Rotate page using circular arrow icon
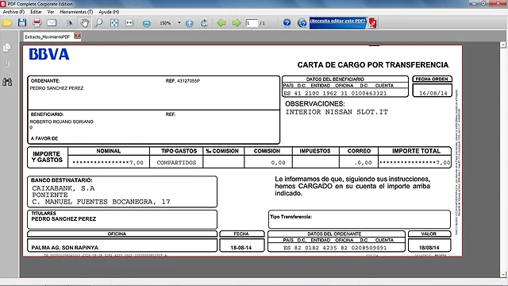508x286 pixels. [204, 23]
